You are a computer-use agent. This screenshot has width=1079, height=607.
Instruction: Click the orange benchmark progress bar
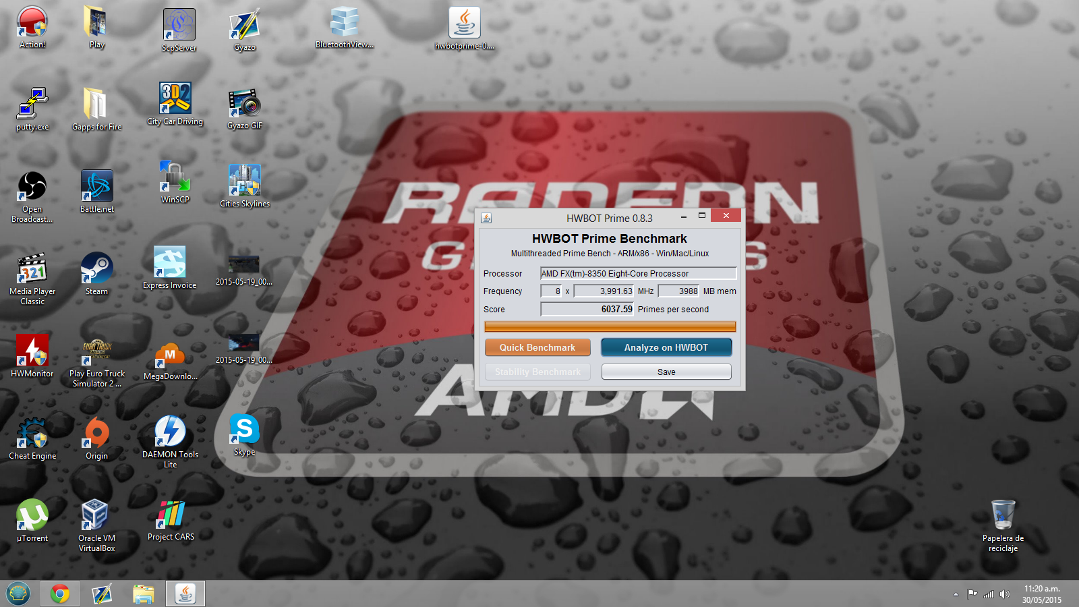click(610, 326)
